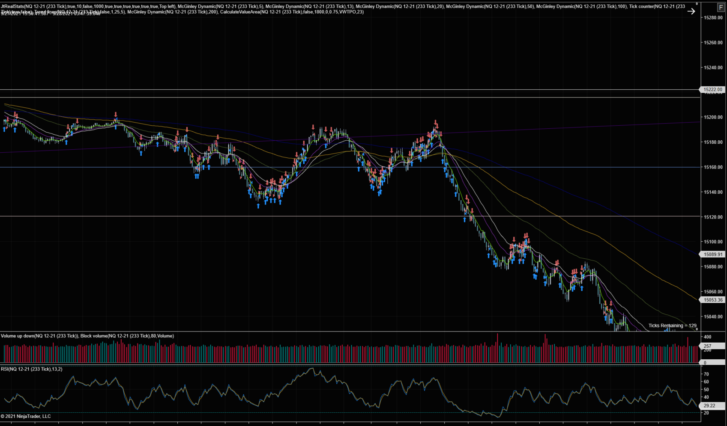Click the 15240.00 price axis label
This screenshot has width=727, height=426.
(x=713, y=68)
